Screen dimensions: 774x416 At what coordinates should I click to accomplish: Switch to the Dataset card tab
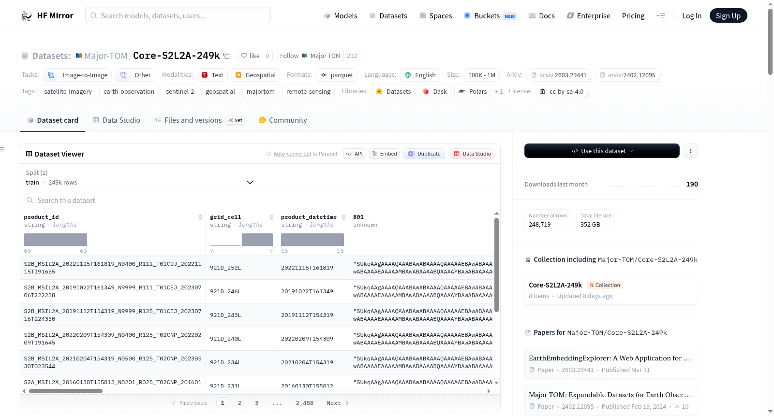[53, 120]
